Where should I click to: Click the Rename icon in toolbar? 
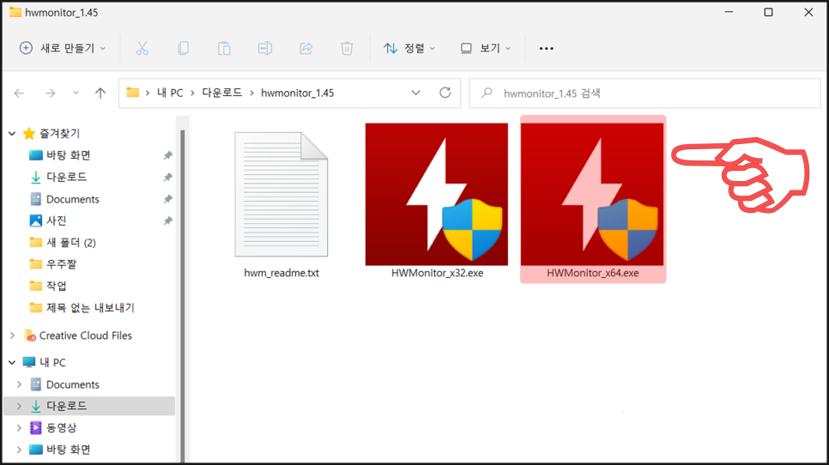(265, 48)
